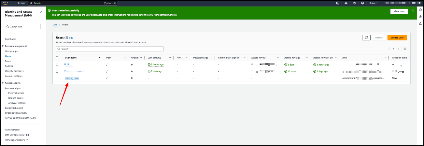
Task: Open External access in sidebar
Action: 16,93
